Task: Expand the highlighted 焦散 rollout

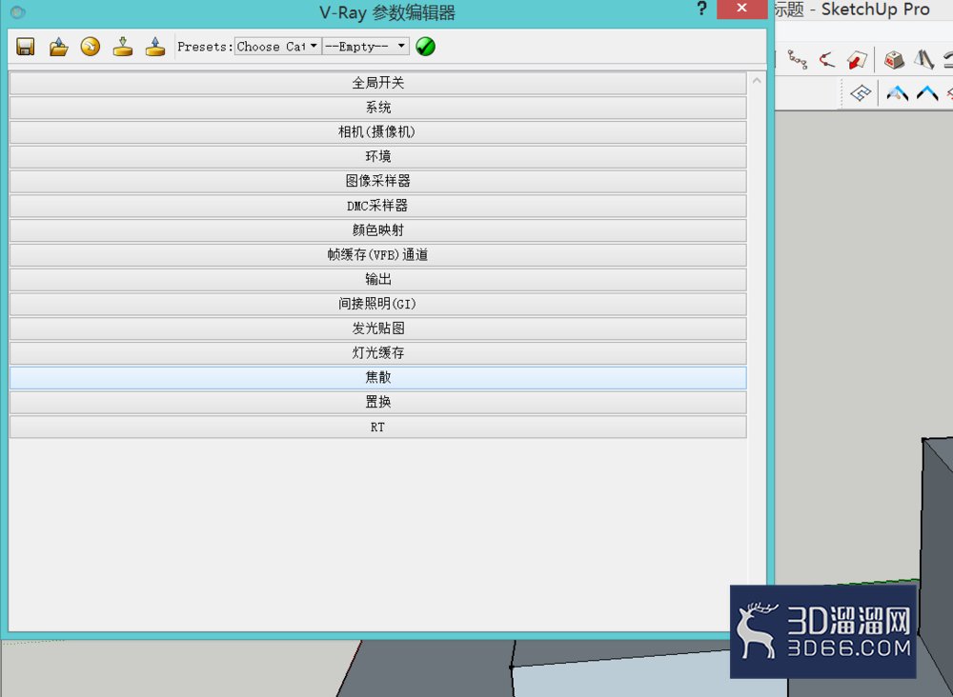Action: click(x=378, y=378)
